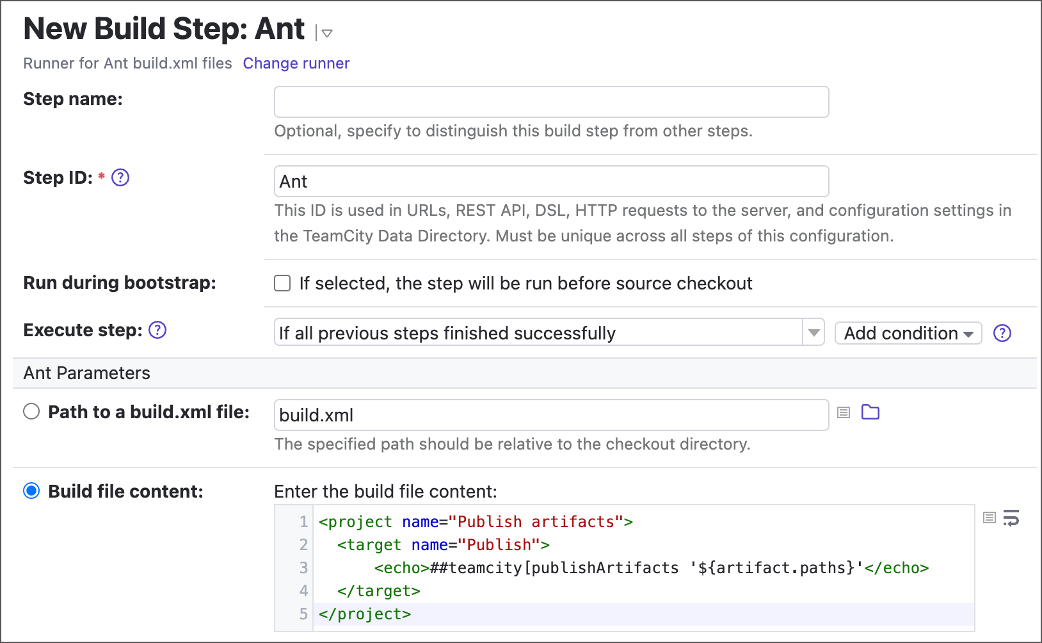The width and height of the screenshot is (1042, 643).
Task: Open the Add condition dropdown
Action: (x=908, y=333)
